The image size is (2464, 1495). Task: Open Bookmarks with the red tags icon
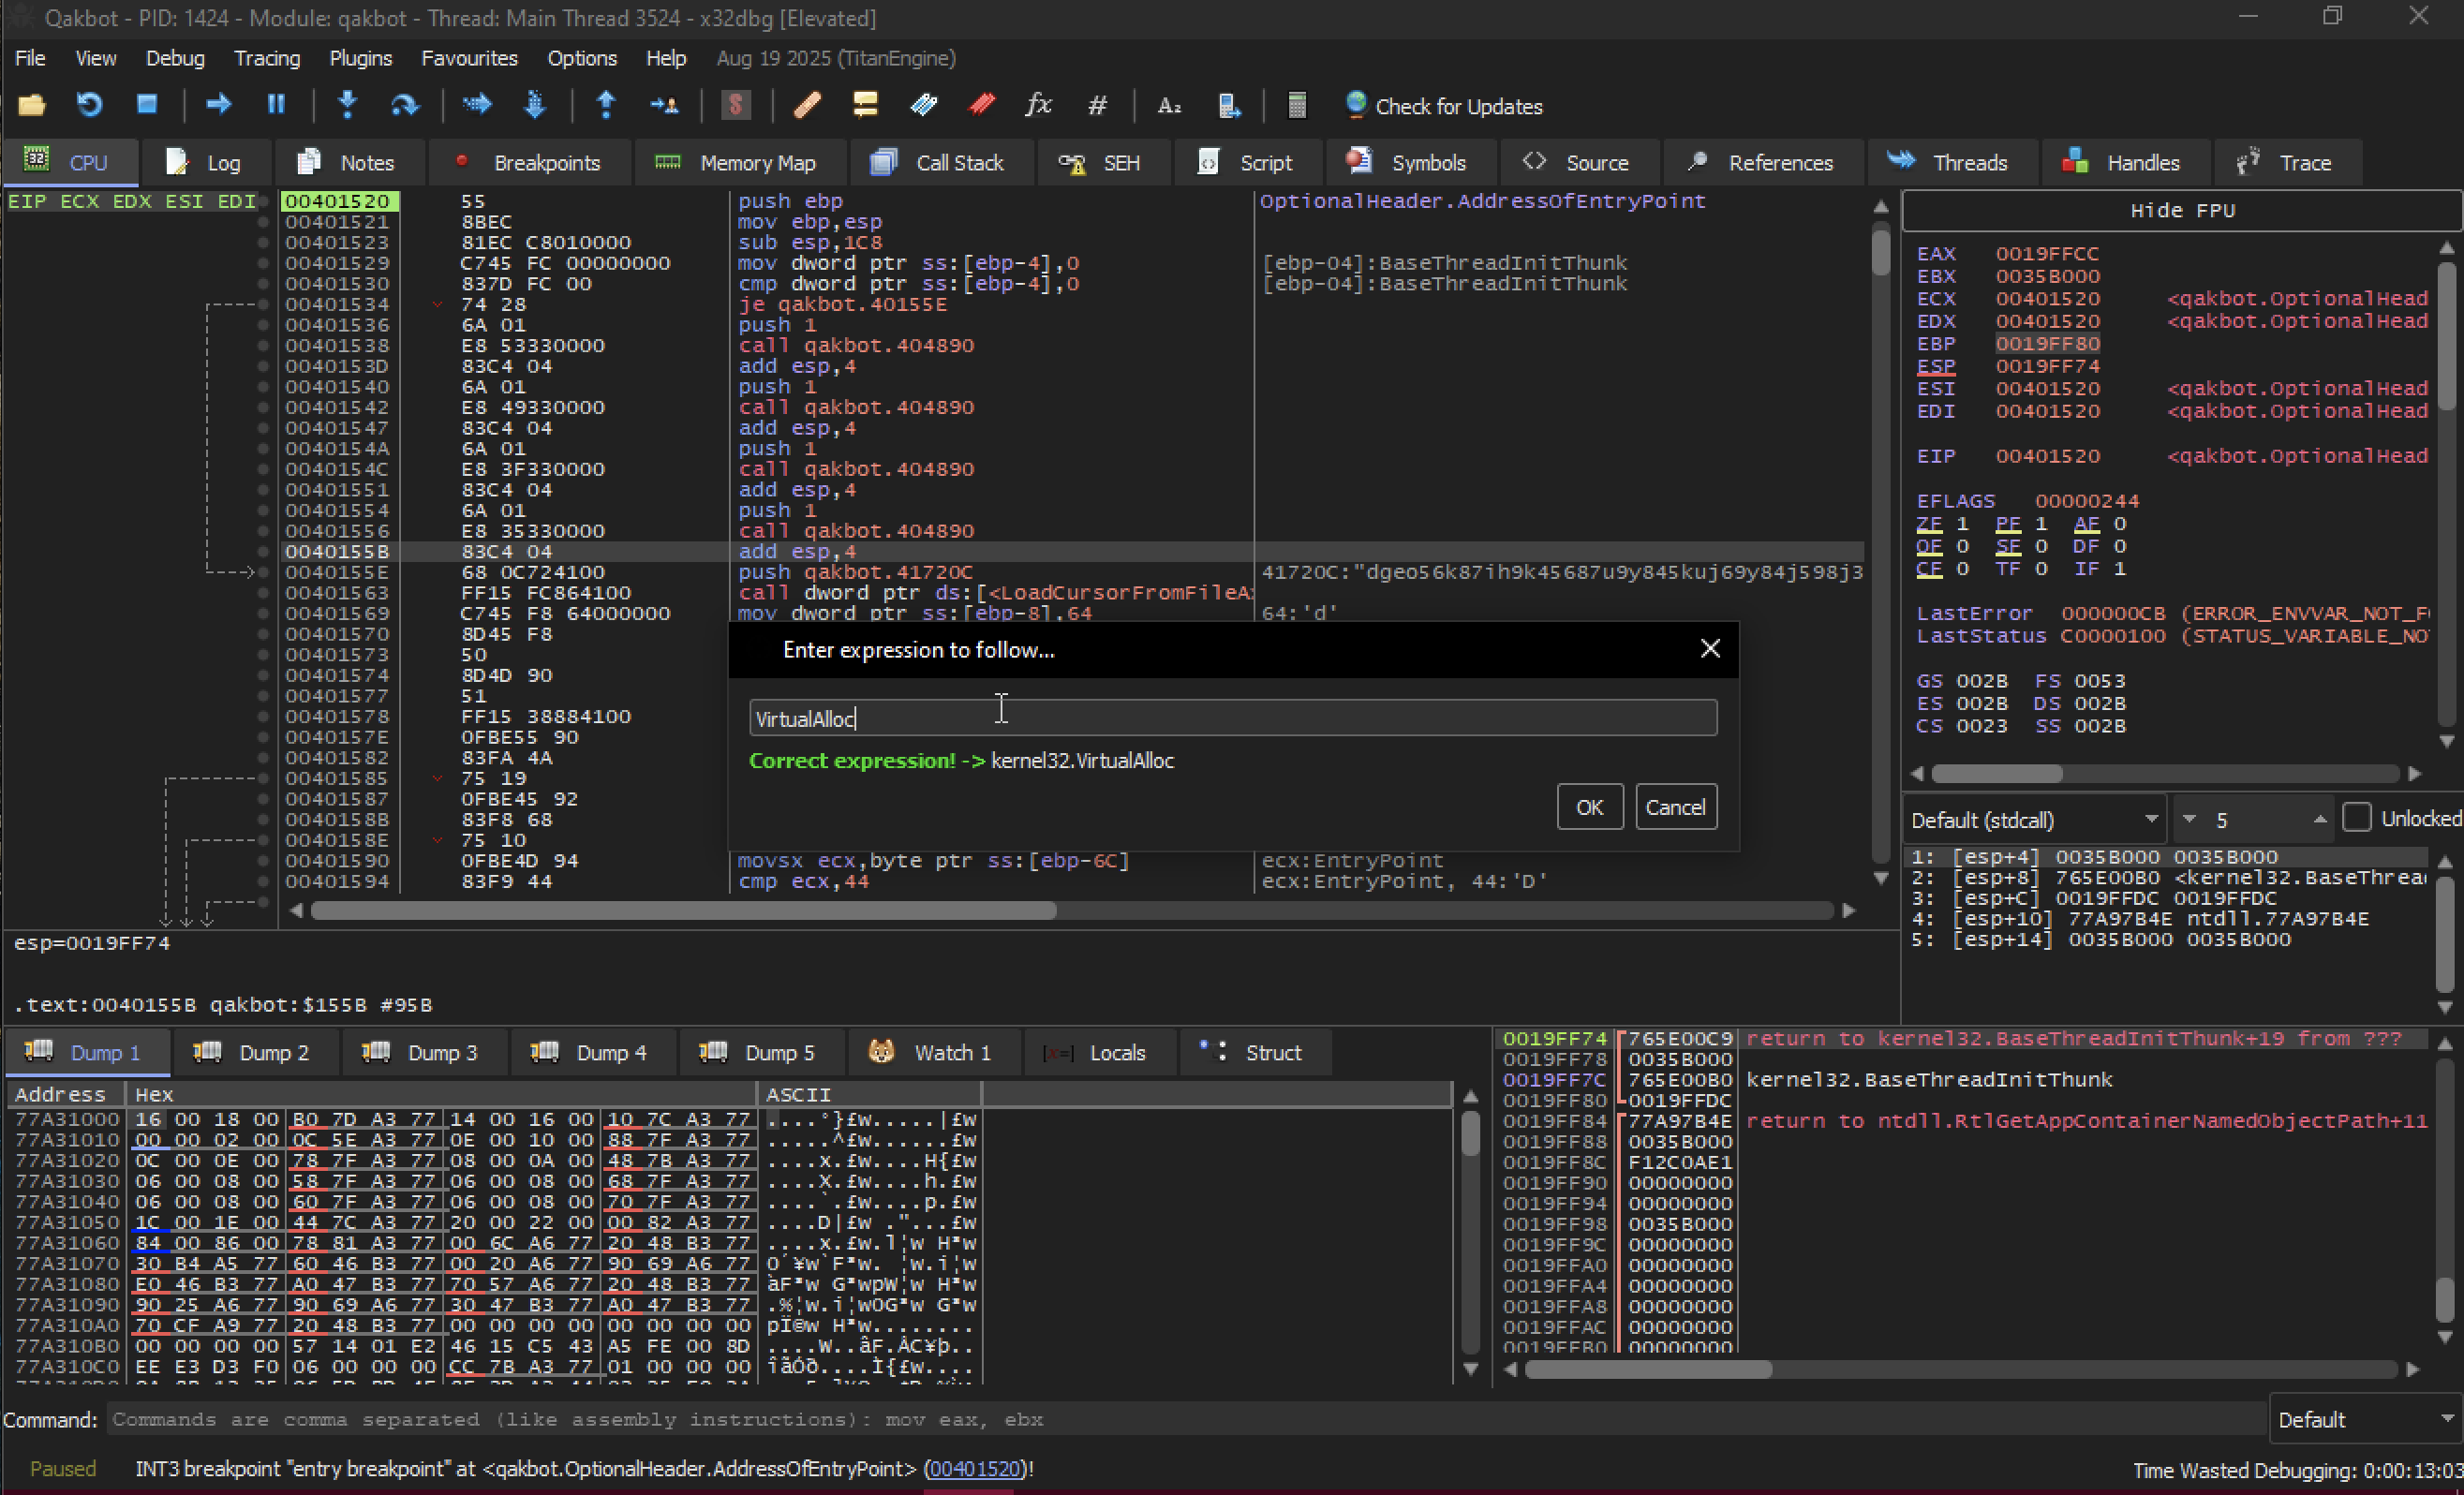982,105
